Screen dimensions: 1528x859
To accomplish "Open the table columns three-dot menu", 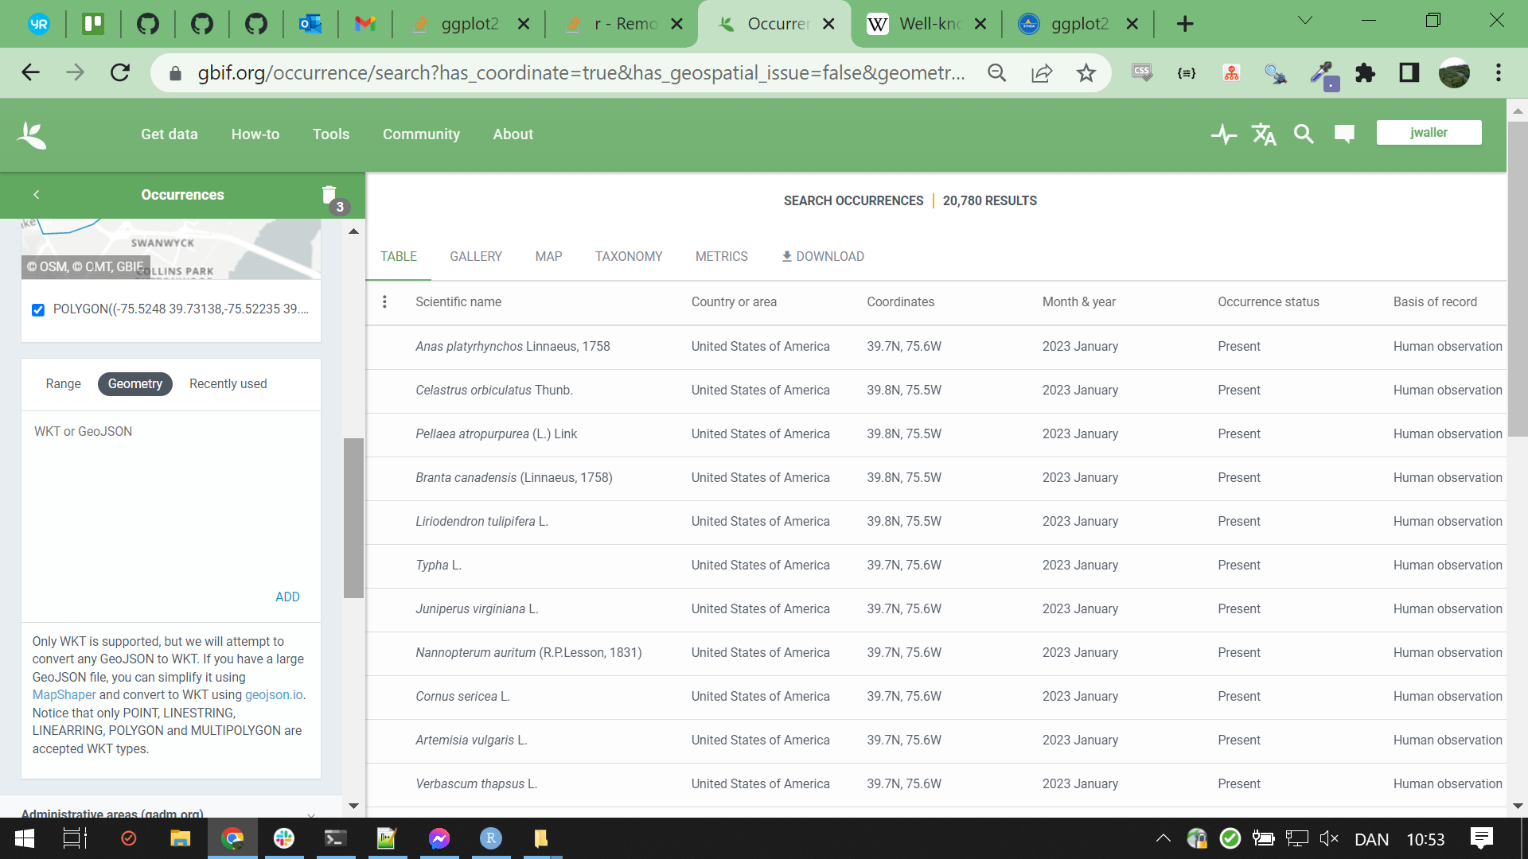I will tap(384, 302).
